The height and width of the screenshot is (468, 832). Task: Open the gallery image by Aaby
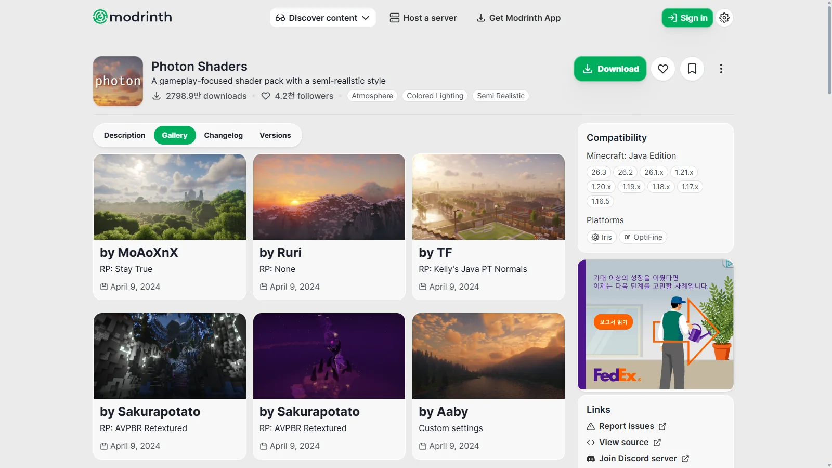pyautogui.click(x=488, y=356)
